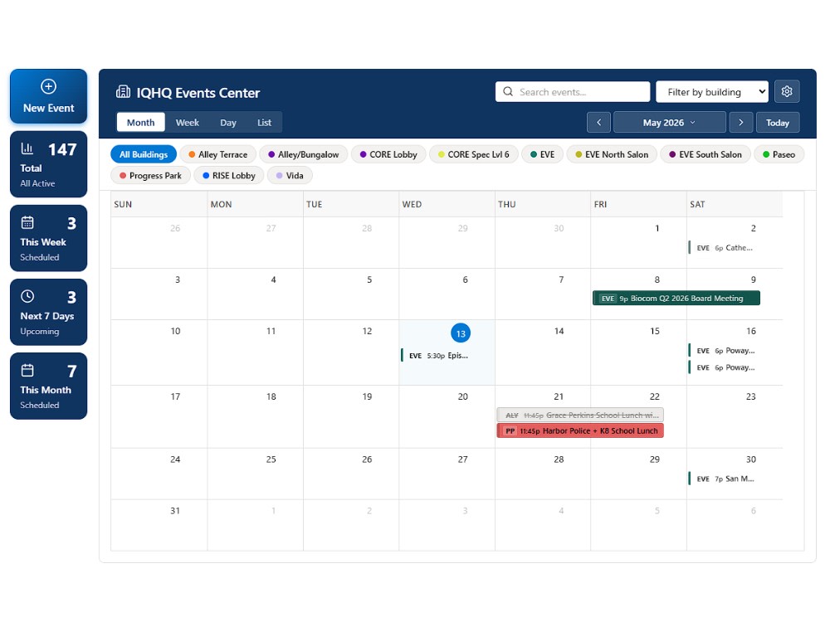The width and height of the screenshot is (830, 622).
Task: Open the second Poway event on May 16
Action: tap(735, 367)
